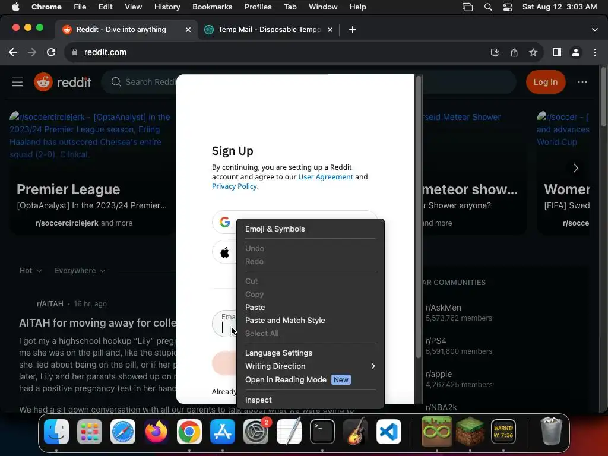The height and width of the screenshot is (456, 608).
Task: Open Launchpad from the dock
Action: click(90, 432)
